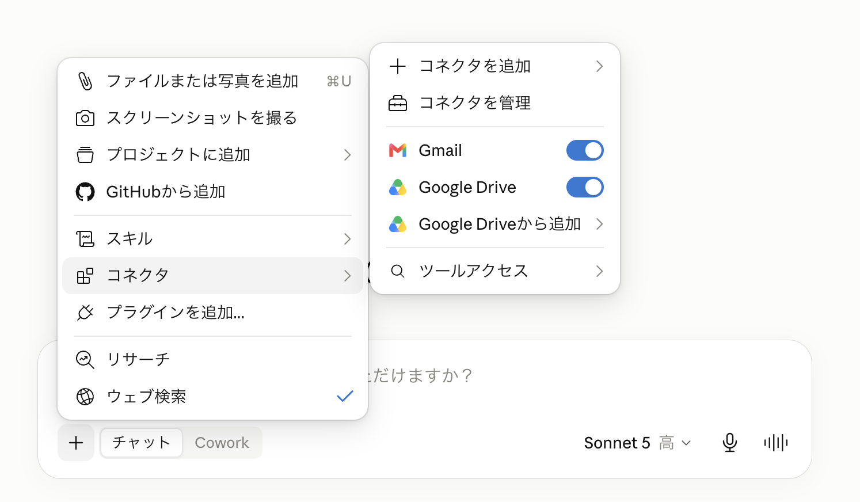Disable the Google Drive connector switch
The height and width of the screenshot is (502, 860).
[x=585, y=187]
